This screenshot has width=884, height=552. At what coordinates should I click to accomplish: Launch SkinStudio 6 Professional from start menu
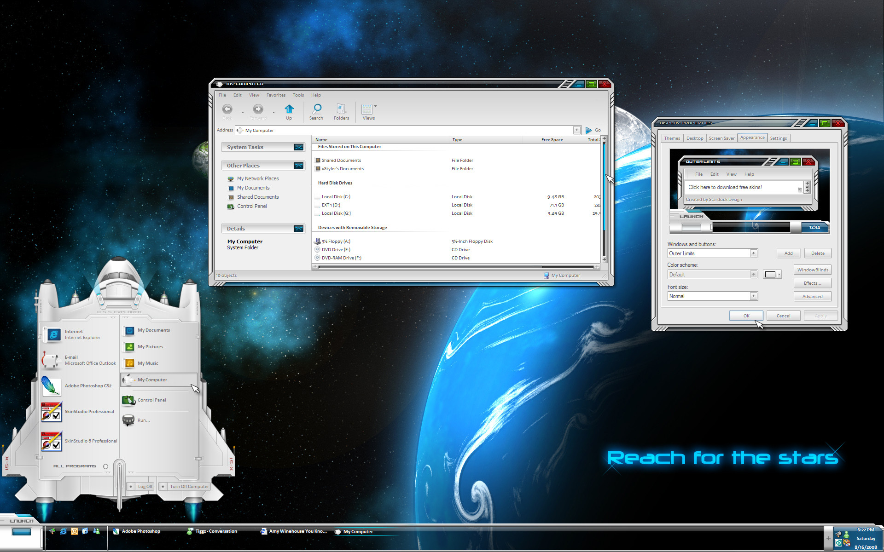(x=79, y=441)
